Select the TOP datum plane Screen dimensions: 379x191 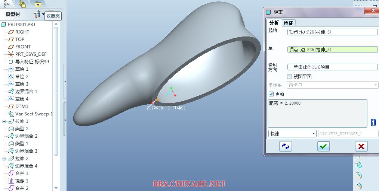tap(16, 39)
